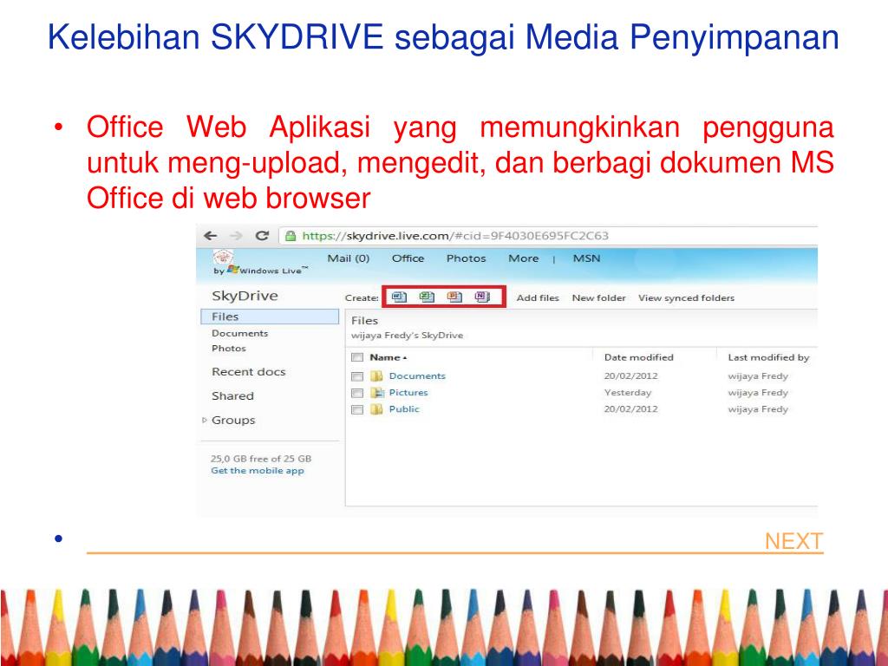Viewport: 888px width, 666px height.
Task: Reload the SkyDrive page
Action: tap(262, 236)
